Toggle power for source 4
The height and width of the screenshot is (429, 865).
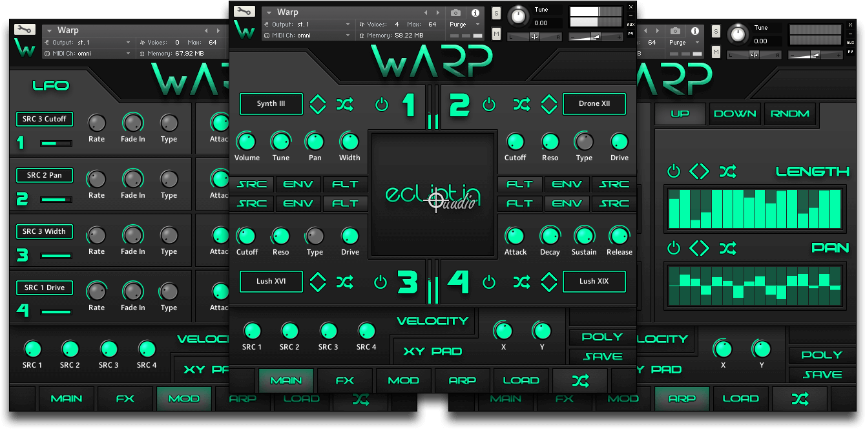pos(489,282)
